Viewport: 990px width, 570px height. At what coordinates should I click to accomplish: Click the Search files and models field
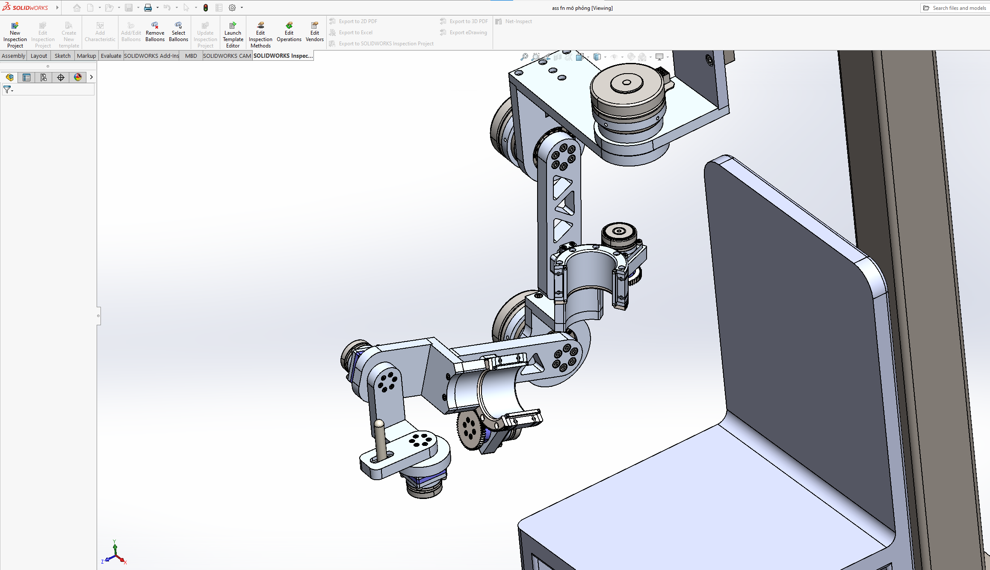coord(959,8)
